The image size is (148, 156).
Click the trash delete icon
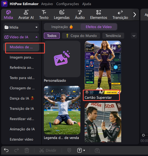coord(27,150)
